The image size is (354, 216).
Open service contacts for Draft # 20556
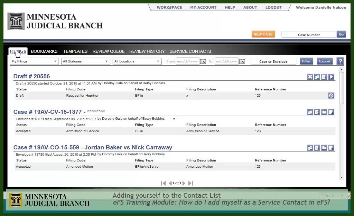point(317,77)
